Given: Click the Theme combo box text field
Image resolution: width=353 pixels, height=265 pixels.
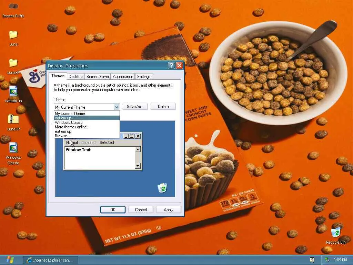Looking at the screenshot, I should [x=84, y=107].
